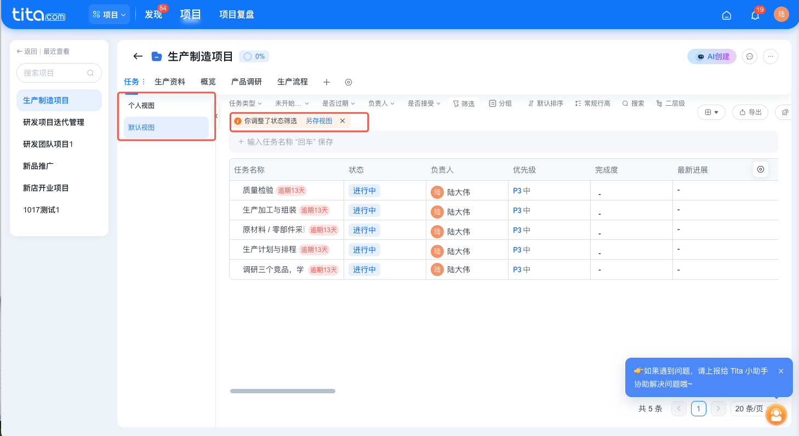Open the 筛选 filter panel
799x436 pixels.
pos(464,103)
